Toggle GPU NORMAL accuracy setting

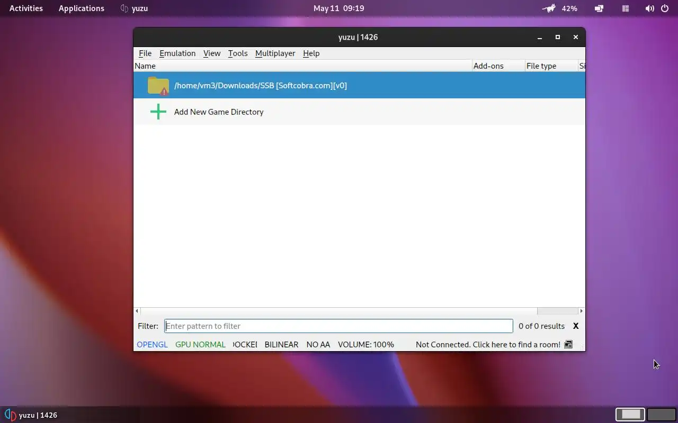200,345
